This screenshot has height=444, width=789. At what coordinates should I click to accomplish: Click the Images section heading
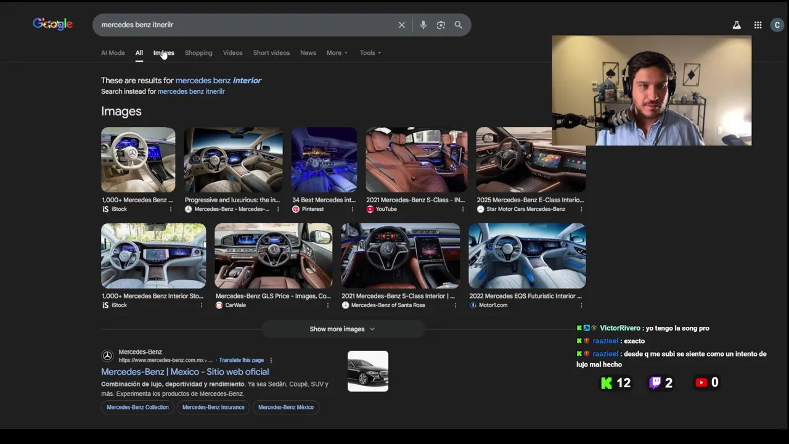pyautogui.click(x=121, y=112)
